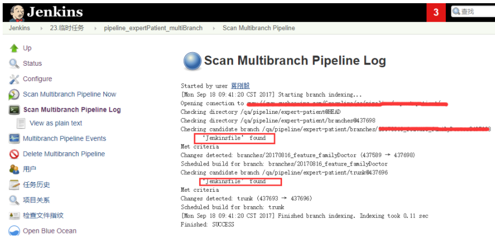The image size is (495, 243).
Task: Click the Scan Multibranch Pipeline Log heading
Action: 295,60
